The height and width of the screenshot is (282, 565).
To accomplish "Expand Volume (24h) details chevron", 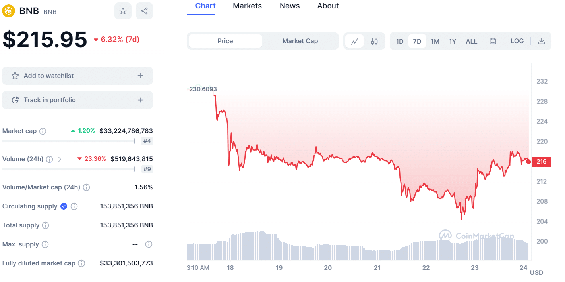I will click(x=60, y=159).
